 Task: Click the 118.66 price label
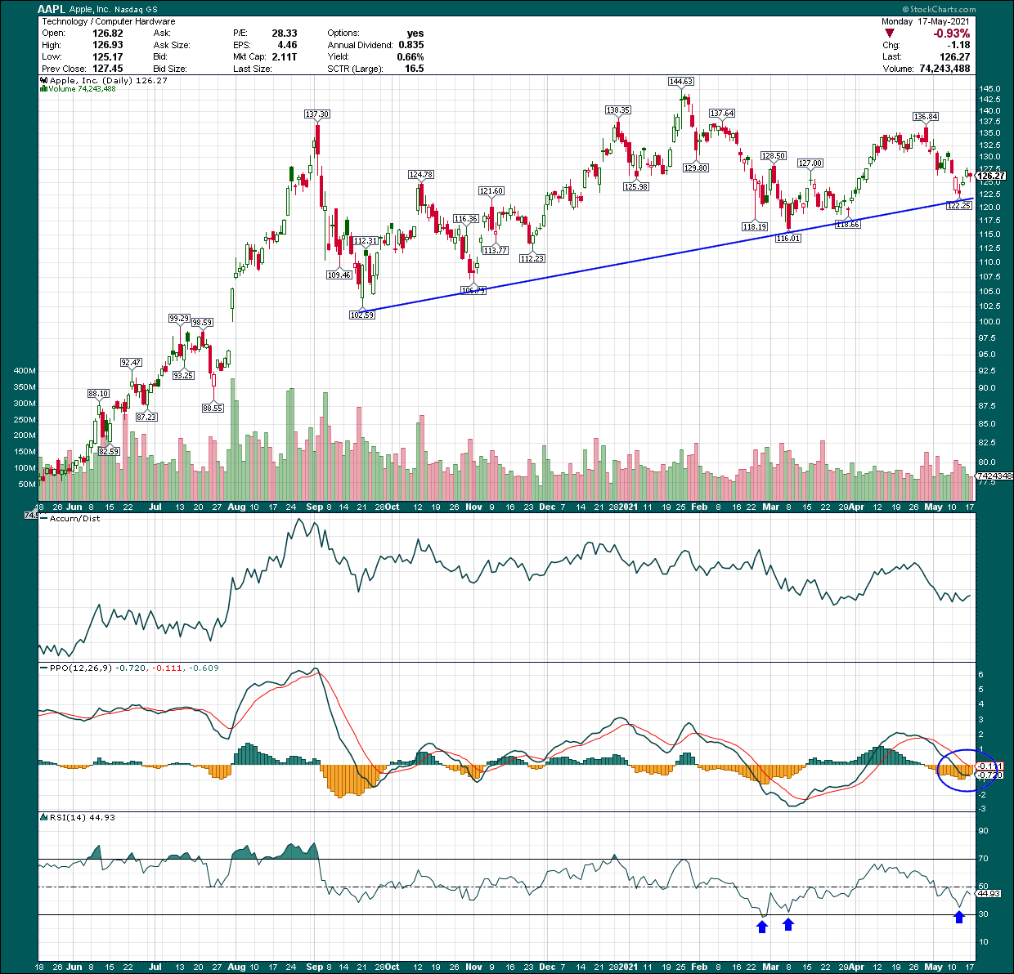pos(848,224)
